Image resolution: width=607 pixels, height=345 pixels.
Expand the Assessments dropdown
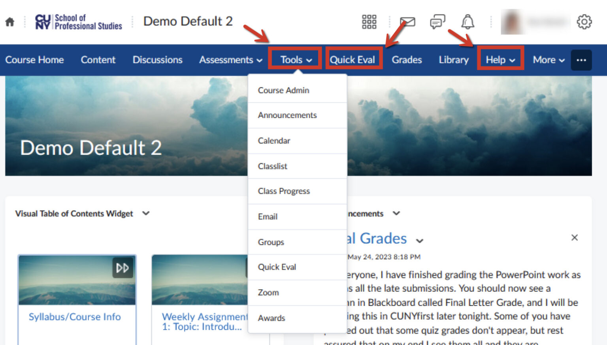(x=230, y=60)
